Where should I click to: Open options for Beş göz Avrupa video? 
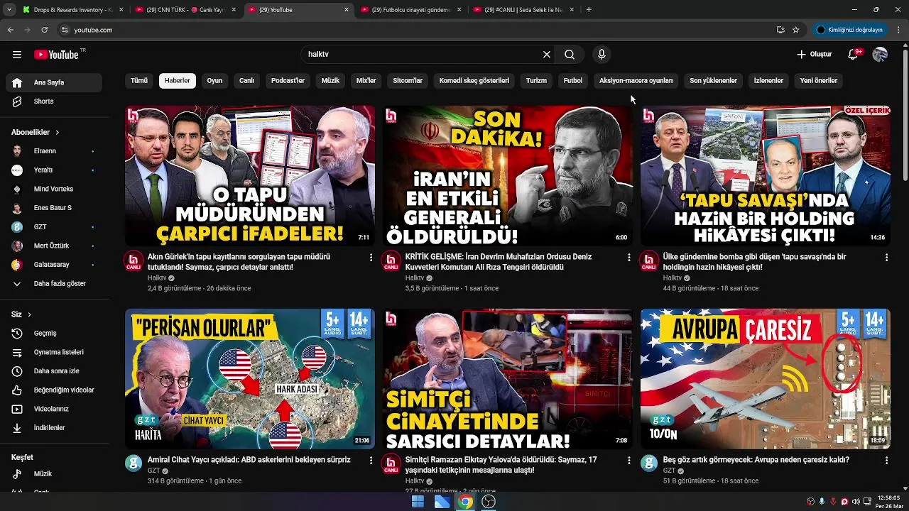[x=886, y=461]
